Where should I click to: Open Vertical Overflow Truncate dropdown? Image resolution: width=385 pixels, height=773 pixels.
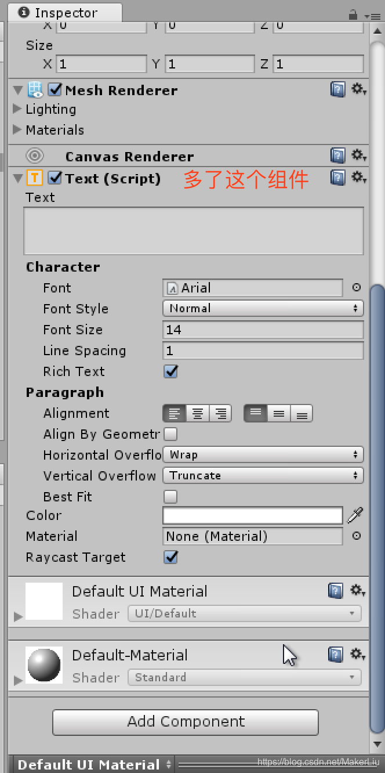pos(263,475)
